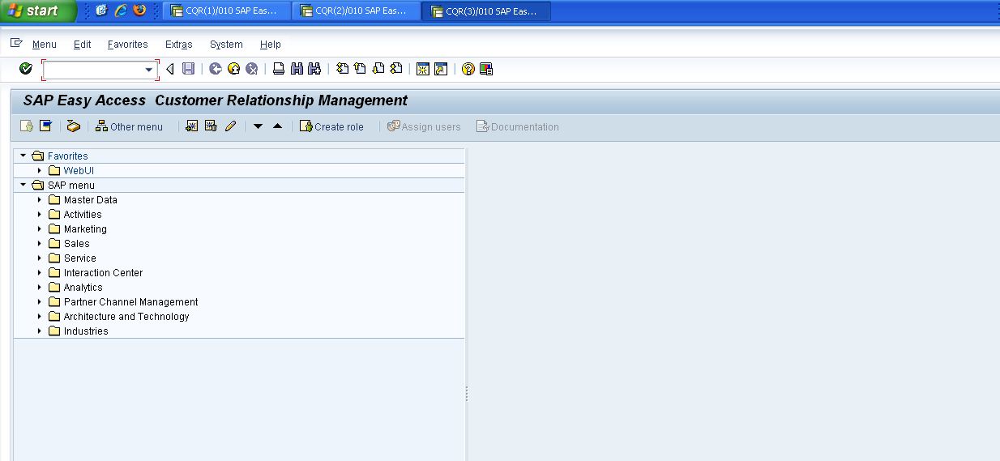Screen dimensions: 1000x461
Task: Collapse the SAP menu folder
Action: point(24,185)
